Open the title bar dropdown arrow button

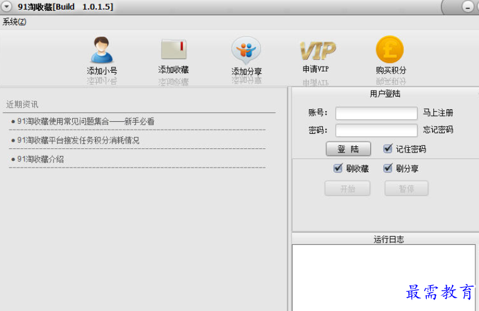coord(7,6)
